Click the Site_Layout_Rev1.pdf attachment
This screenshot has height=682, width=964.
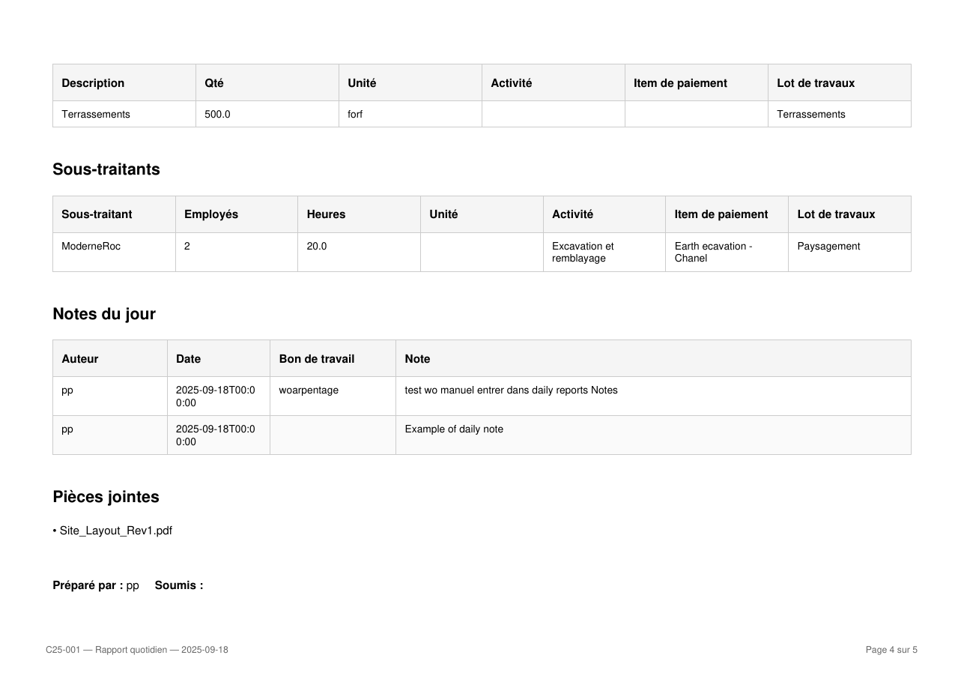pos(115,531)
